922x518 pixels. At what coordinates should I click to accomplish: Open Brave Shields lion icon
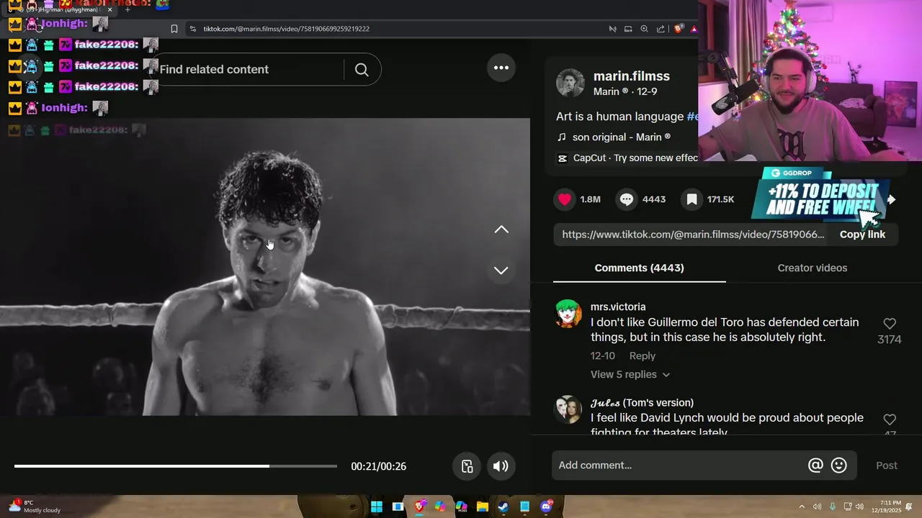[678, 29]
